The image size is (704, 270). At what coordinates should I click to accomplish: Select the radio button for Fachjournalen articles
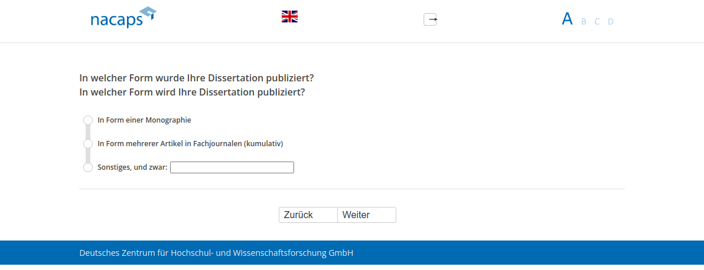point(88,144)
